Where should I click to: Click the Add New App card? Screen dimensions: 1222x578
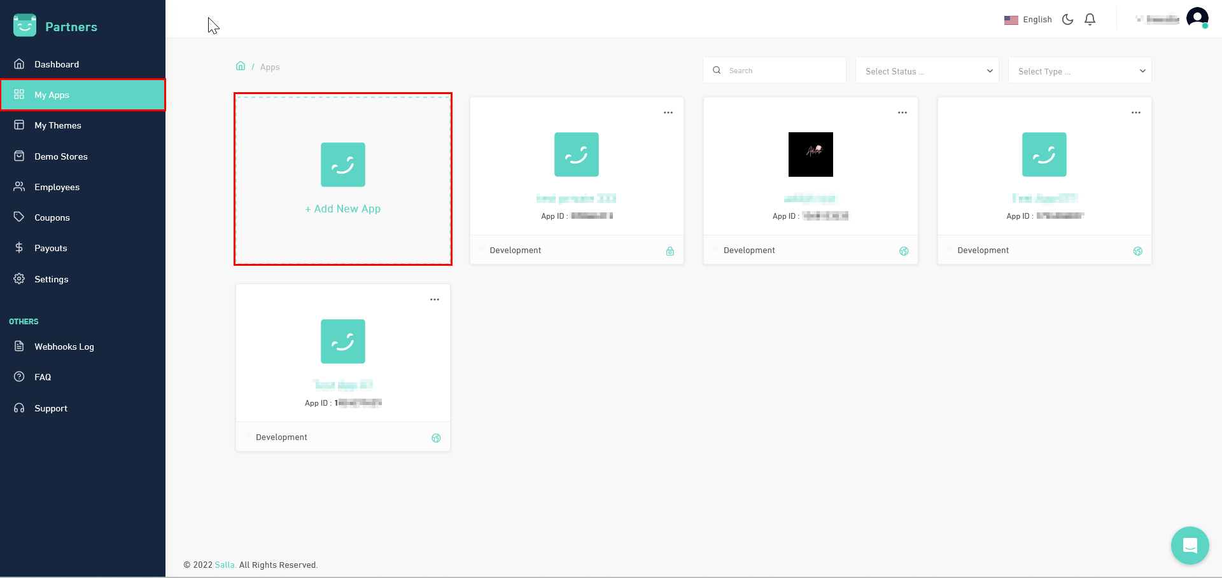342,179
